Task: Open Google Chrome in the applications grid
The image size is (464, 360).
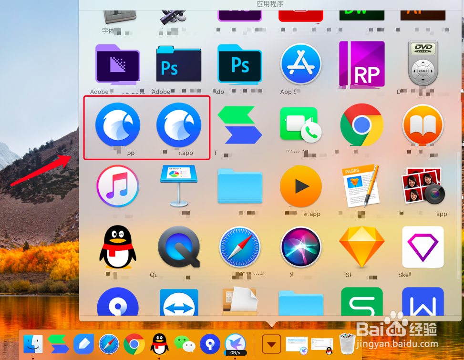Action: (x=362, y=124)
